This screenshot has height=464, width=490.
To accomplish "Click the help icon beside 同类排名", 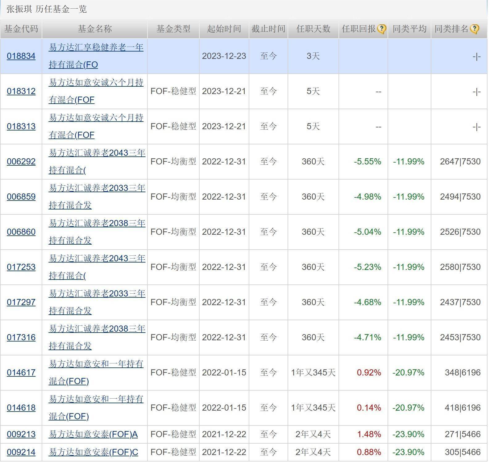I will (474, 29).
